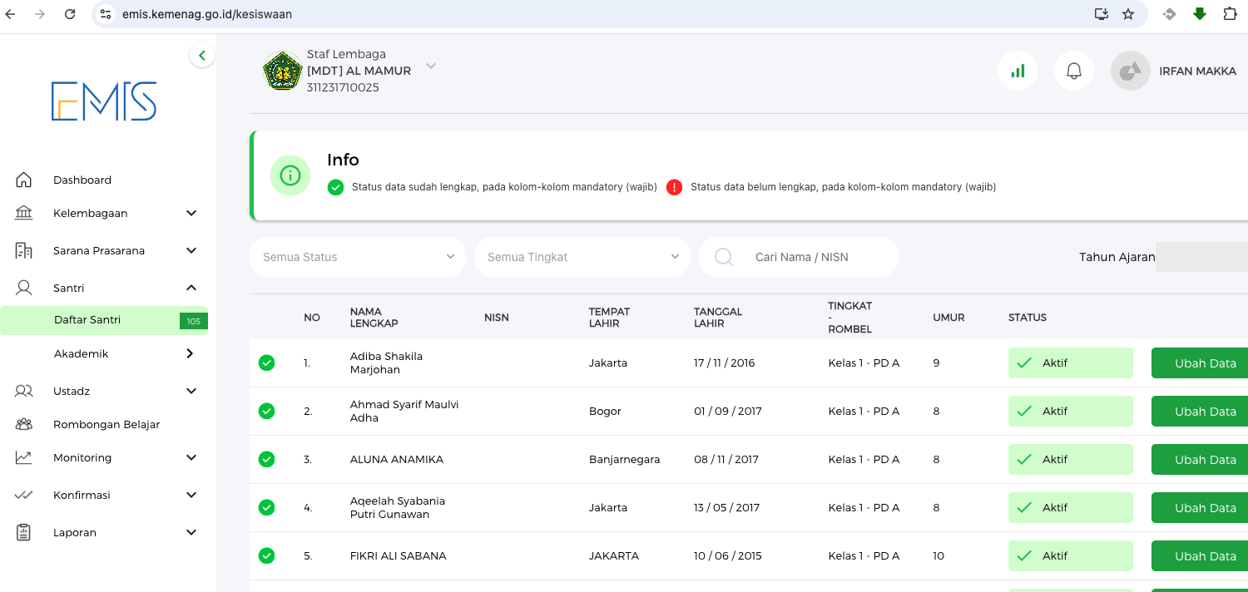Click the Dashboard home icon

(24, 180)
